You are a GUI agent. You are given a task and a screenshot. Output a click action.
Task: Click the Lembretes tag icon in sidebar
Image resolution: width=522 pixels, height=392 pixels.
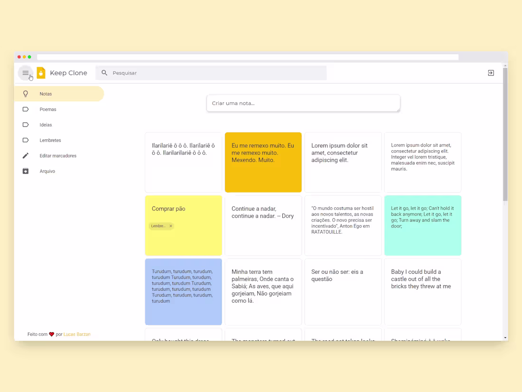click(25, 140)
